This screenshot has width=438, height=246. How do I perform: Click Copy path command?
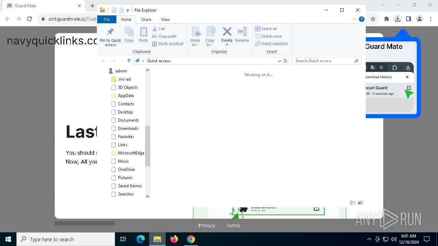(x=164, y=36)
